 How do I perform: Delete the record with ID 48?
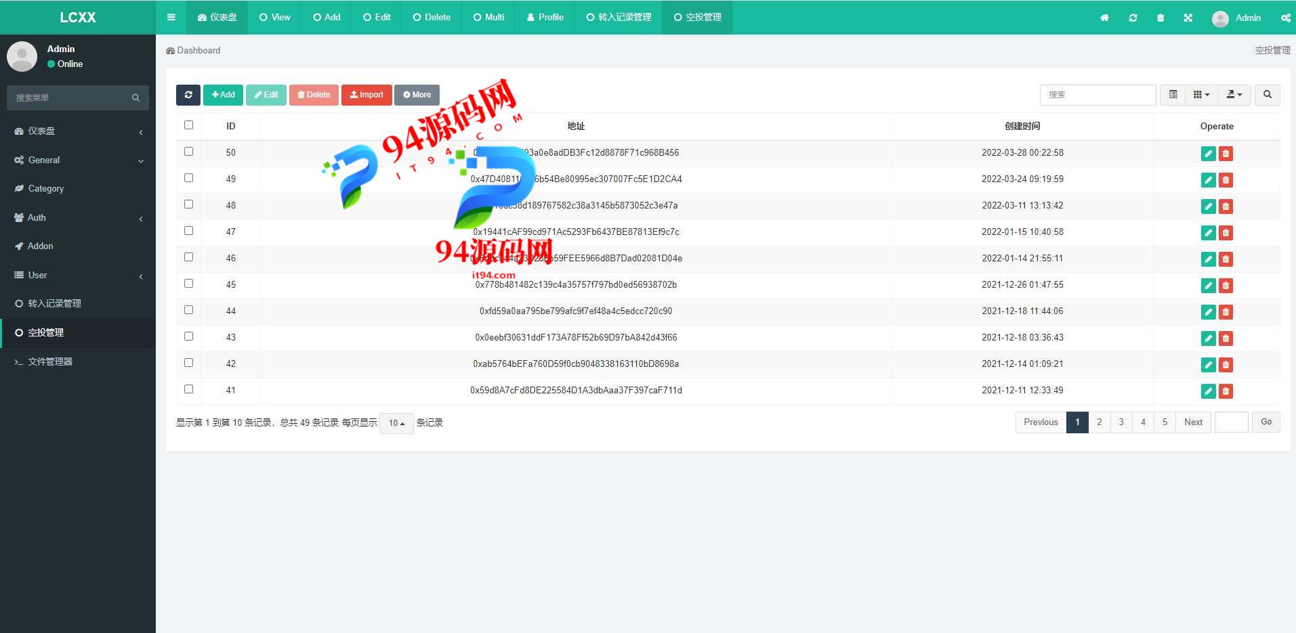1226,206
